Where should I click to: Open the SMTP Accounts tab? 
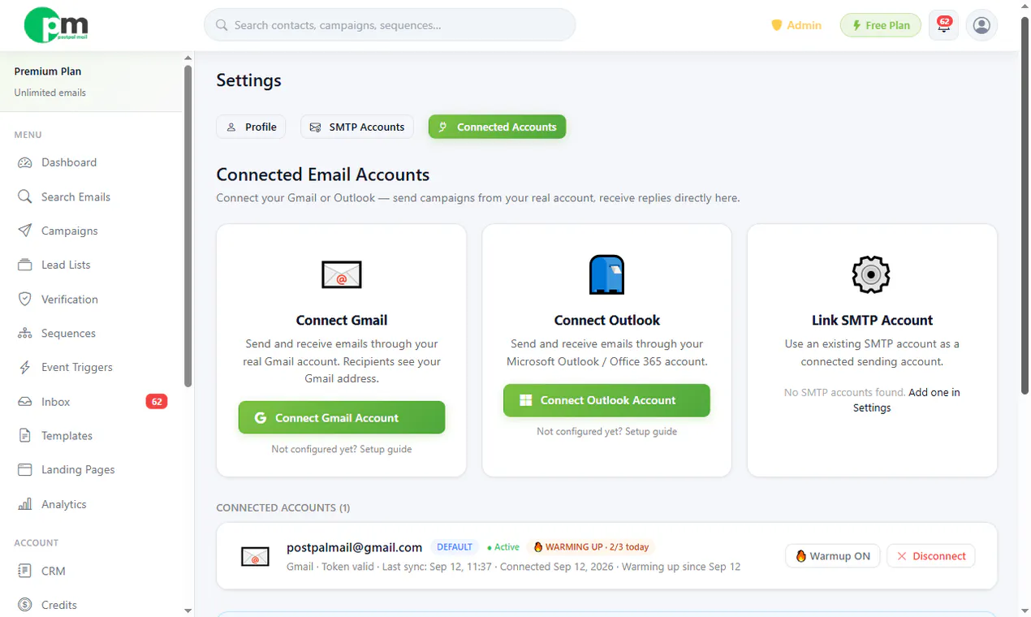pos(357,127)
